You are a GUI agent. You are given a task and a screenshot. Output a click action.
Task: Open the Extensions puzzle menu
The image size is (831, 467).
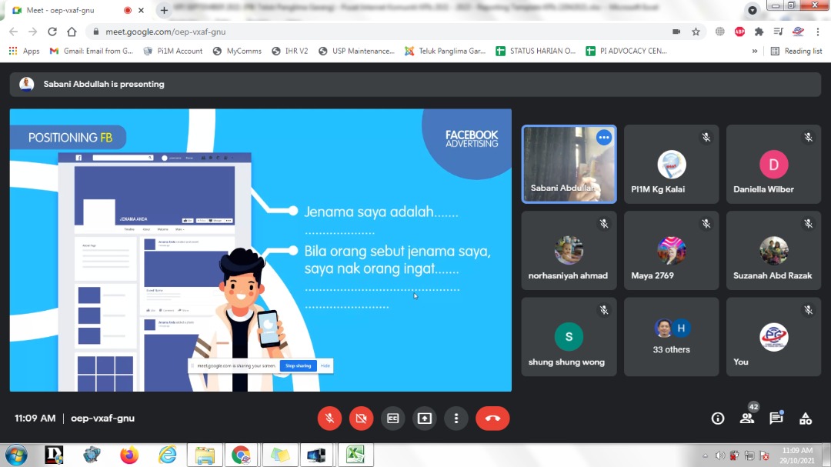[759, 32]
